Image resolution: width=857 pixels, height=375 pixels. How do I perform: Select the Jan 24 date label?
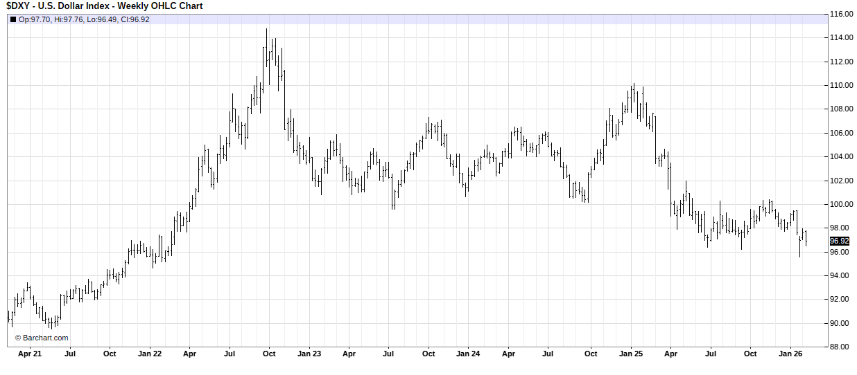(467, 354)
